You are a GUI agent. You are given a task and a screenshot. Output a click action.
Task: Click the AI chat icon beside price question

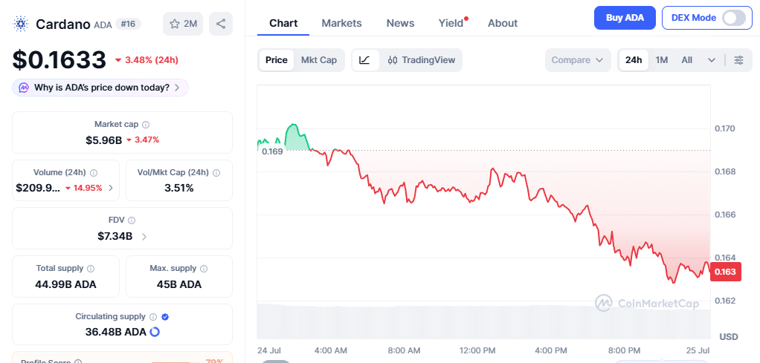(24, 88)
